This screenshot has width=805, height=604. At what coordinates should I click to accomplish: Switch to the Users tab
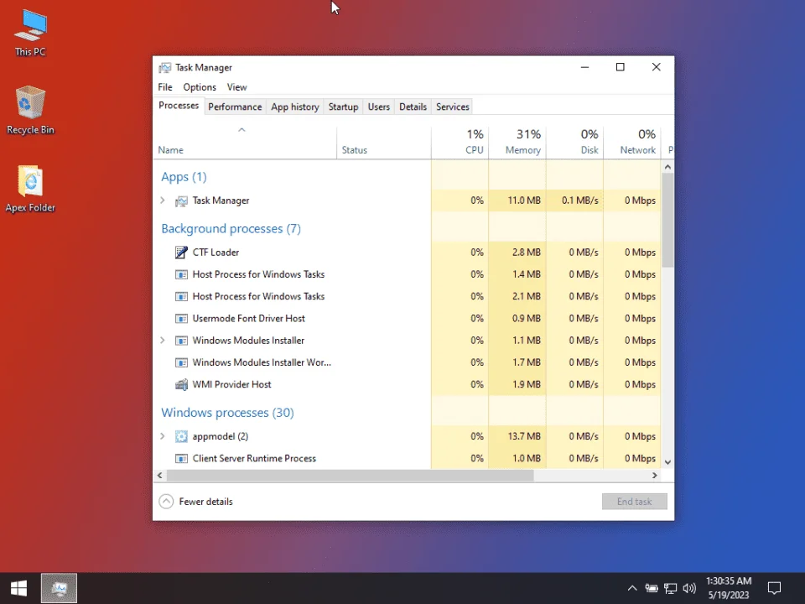(x=379, y=107)
